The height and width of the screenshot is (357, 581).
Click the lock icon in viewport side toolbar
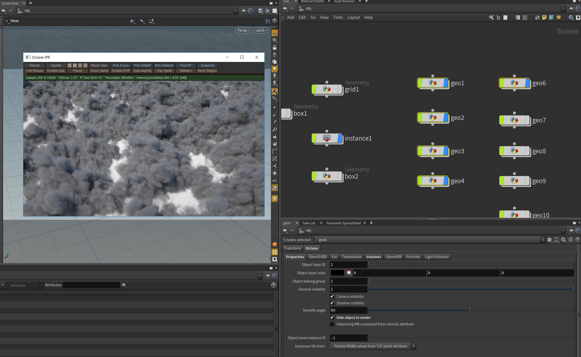tap(275, 47)
